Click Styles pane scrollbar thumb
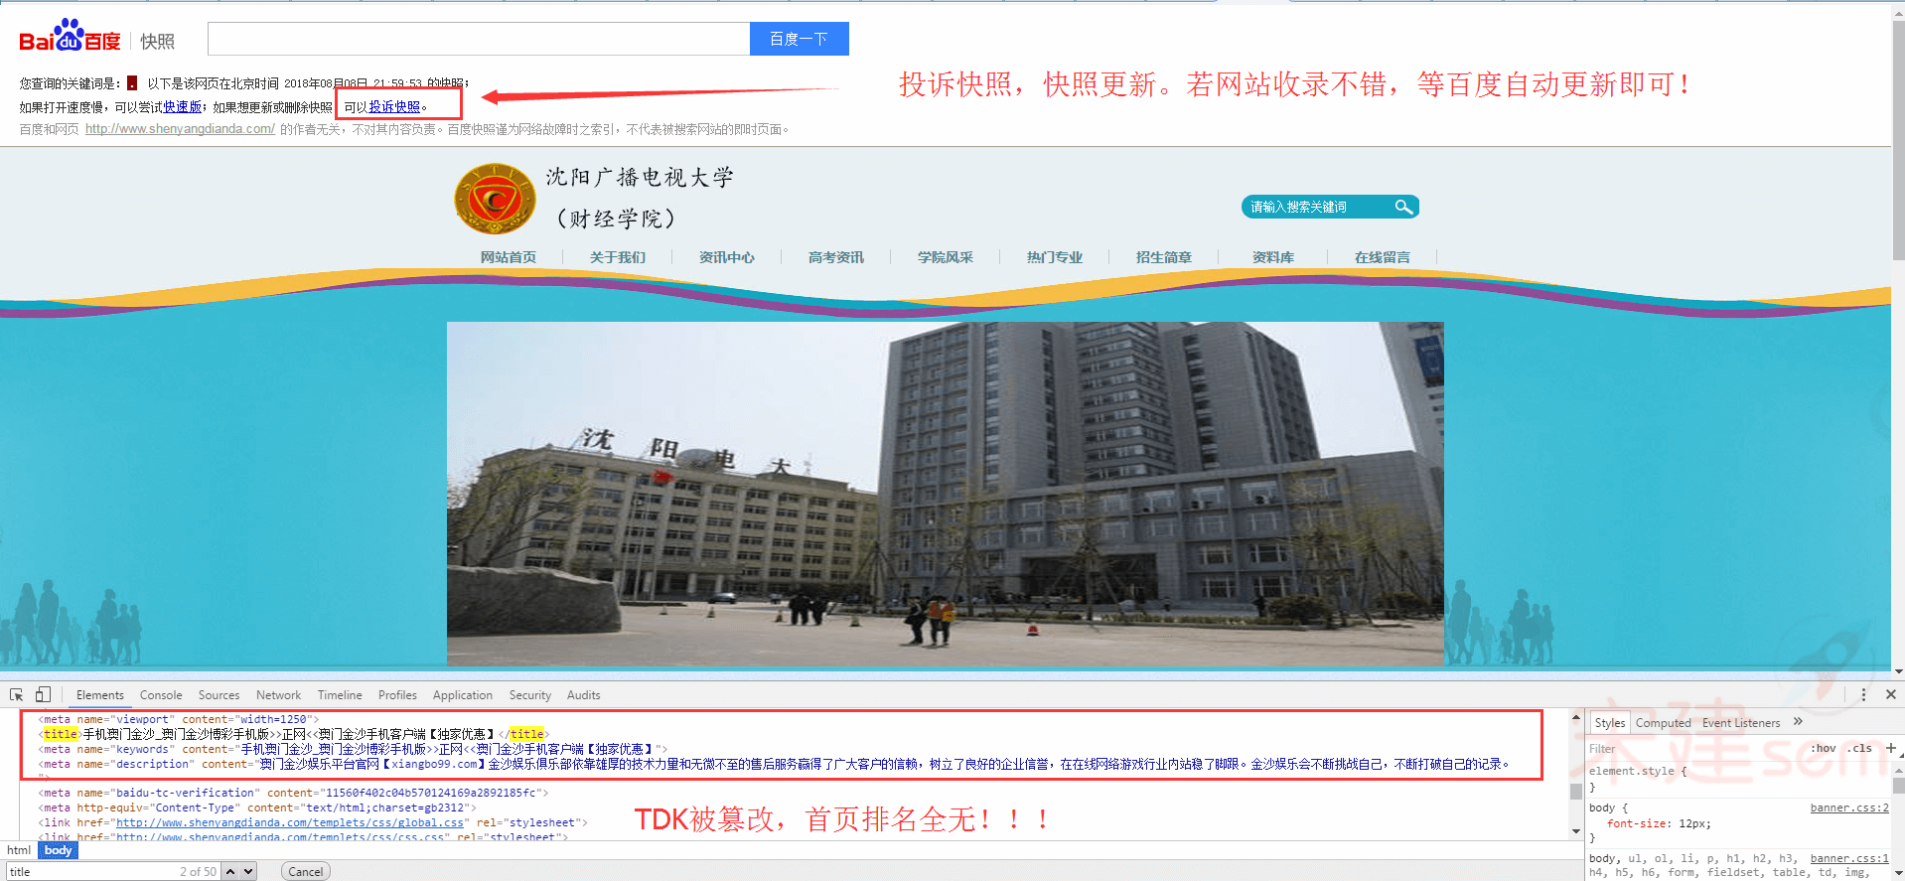This screenshot has height=881, width=1905. 1899,785
